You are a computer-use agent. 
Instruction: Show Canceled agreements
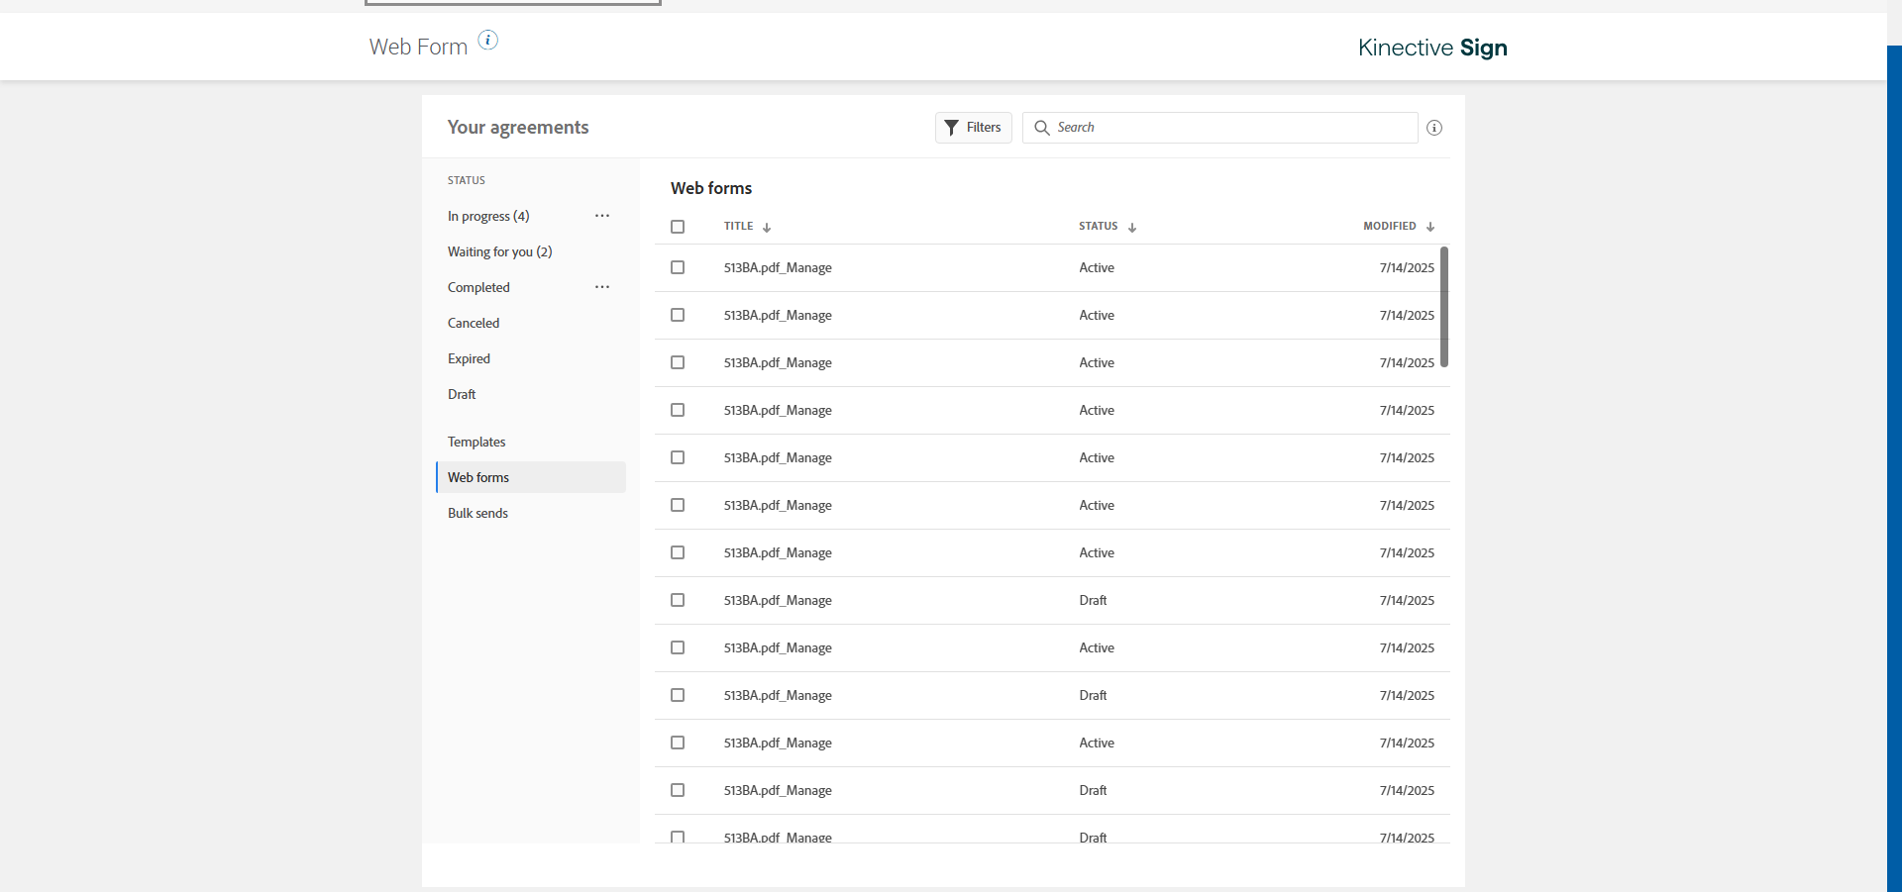[474, 323]
